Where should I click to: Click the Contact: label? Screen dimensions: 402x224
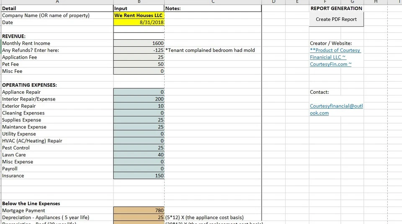pos(319,92)
